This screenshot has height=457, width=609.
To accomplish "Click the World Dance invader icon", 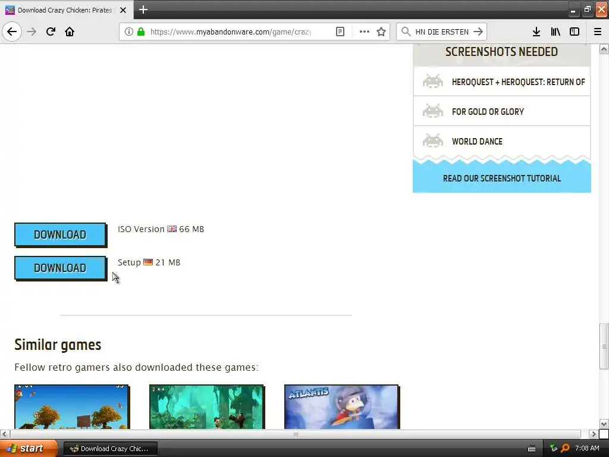I will tap(433, 140).
